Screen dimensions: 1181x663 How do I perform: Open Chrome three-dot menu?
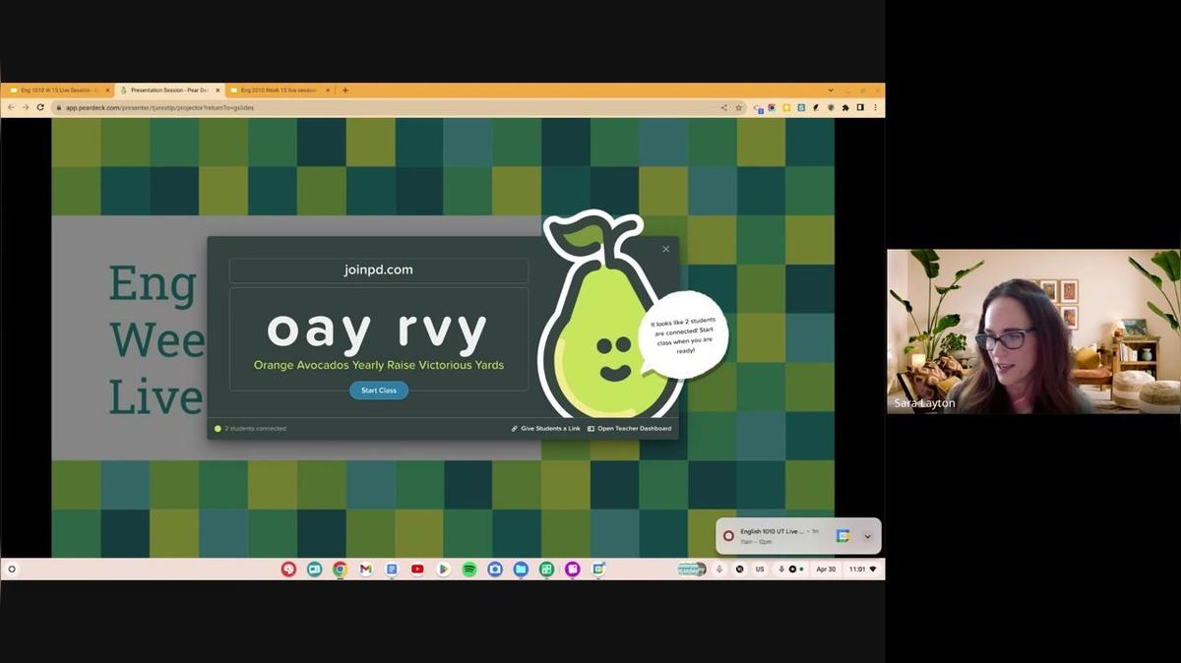pos(874,107)
